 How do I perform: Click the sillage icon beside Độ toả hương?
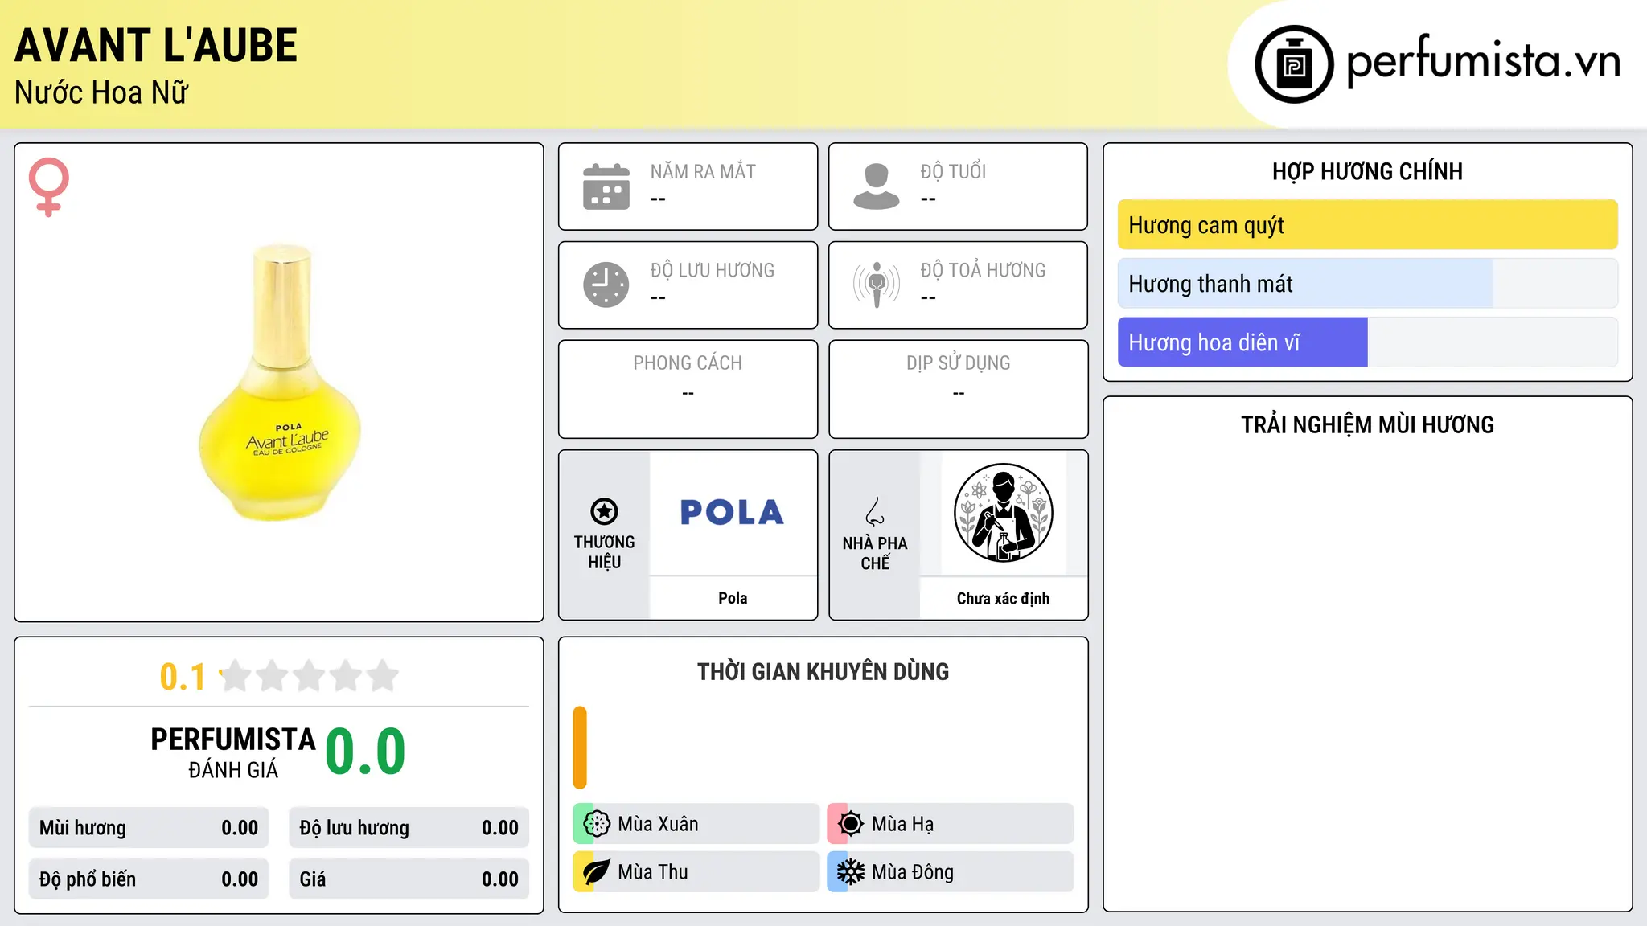pyautogui.click(x=876, y=285)
